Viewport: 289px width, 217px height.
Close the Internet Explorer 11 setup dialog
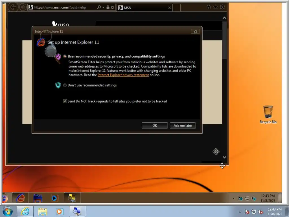[x=195, y=31]
